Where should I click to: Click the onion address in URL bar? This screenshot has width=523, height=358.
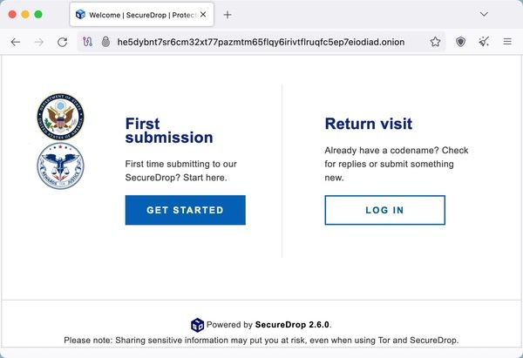click(x=261, y=42)
